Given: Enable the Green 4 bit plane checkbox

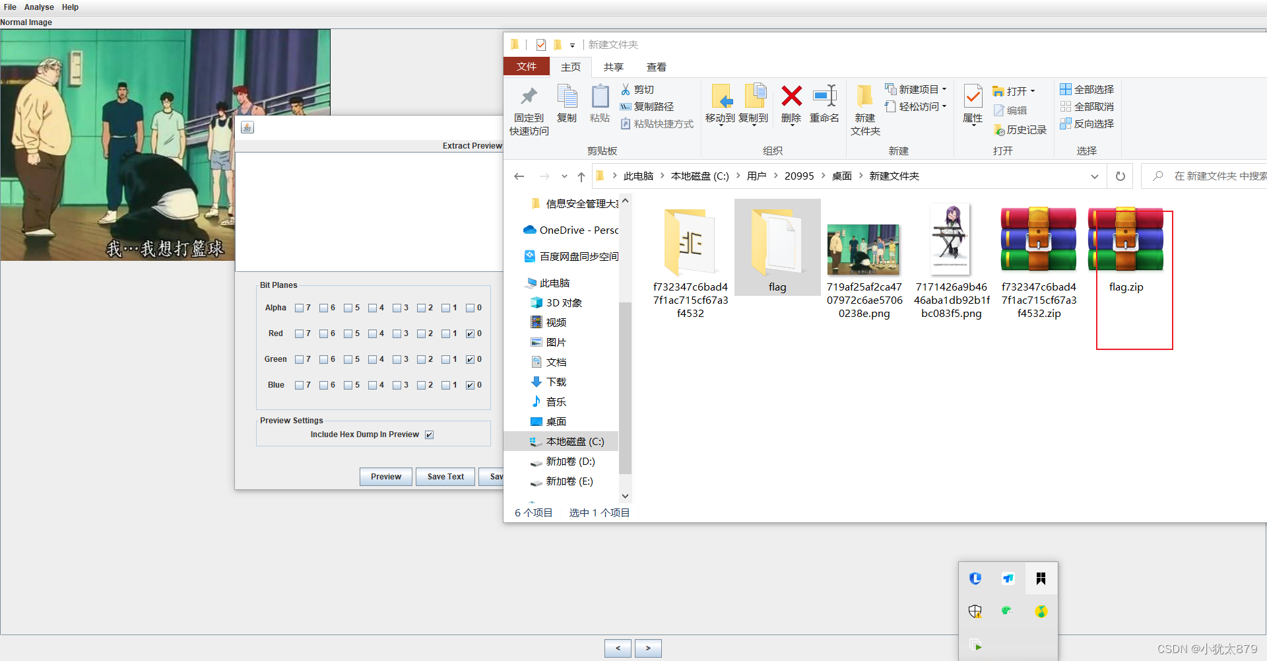Looking at the screenshot, I should click(372, 359).
